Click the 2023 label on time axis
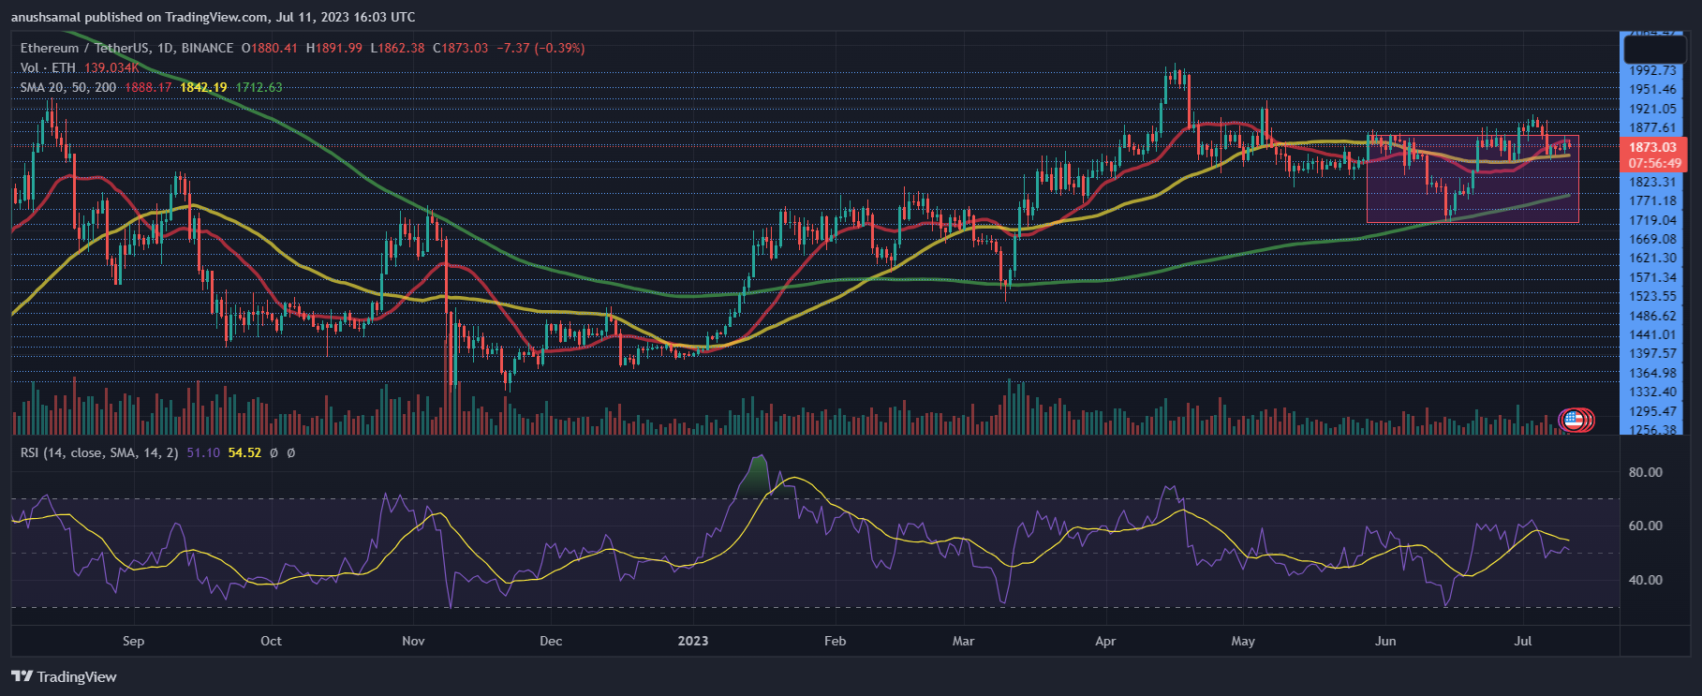The width and height of the screenshot is (1702, 696). [x=692, y=641]
